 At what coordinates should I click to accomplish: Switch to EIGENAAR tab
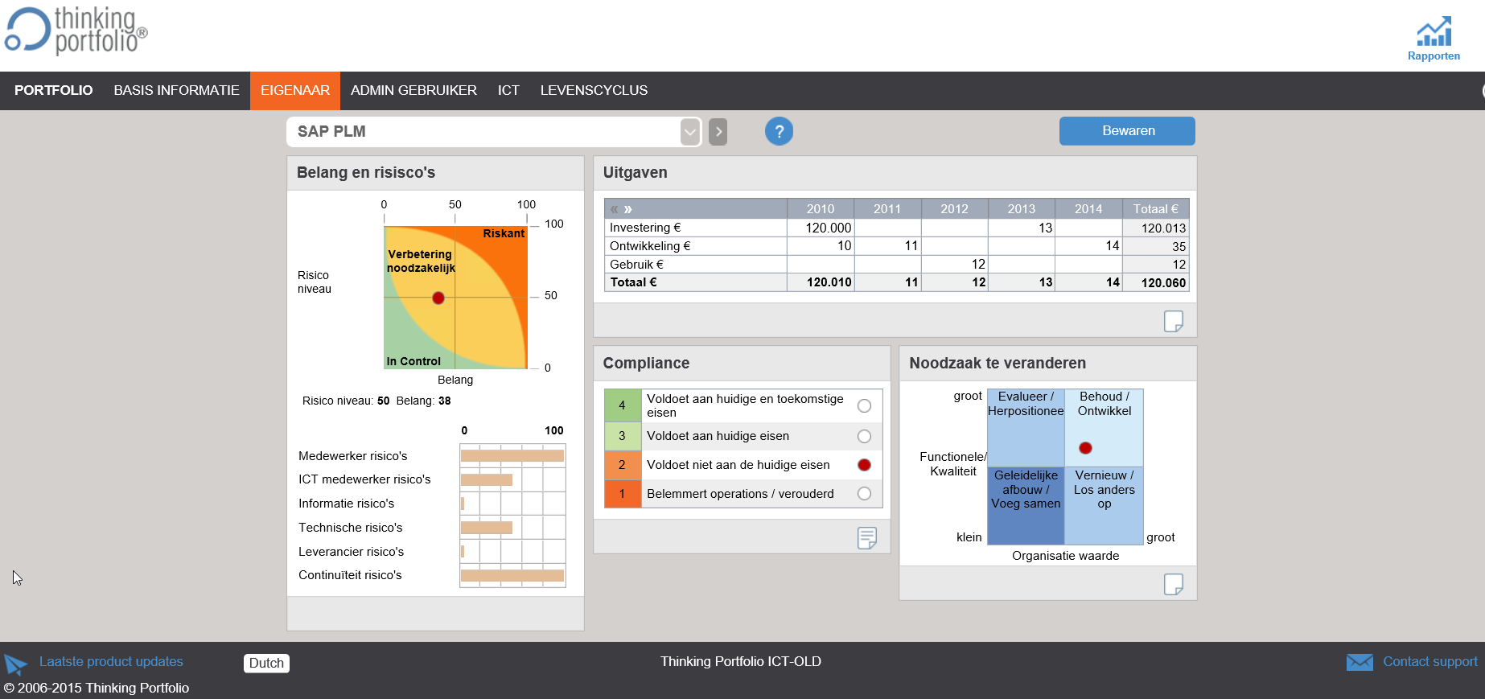295,90
